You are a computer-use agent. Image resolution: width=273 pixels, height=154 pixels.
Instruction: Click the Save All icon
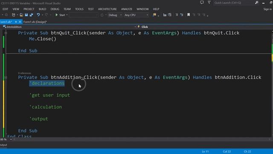click(31, 15)
